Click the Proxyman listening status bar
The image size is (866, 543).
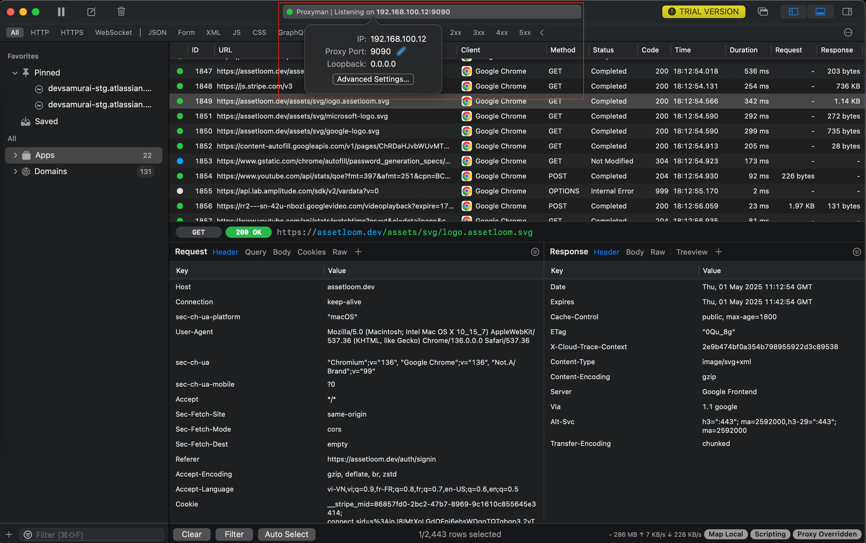point(432,12)
